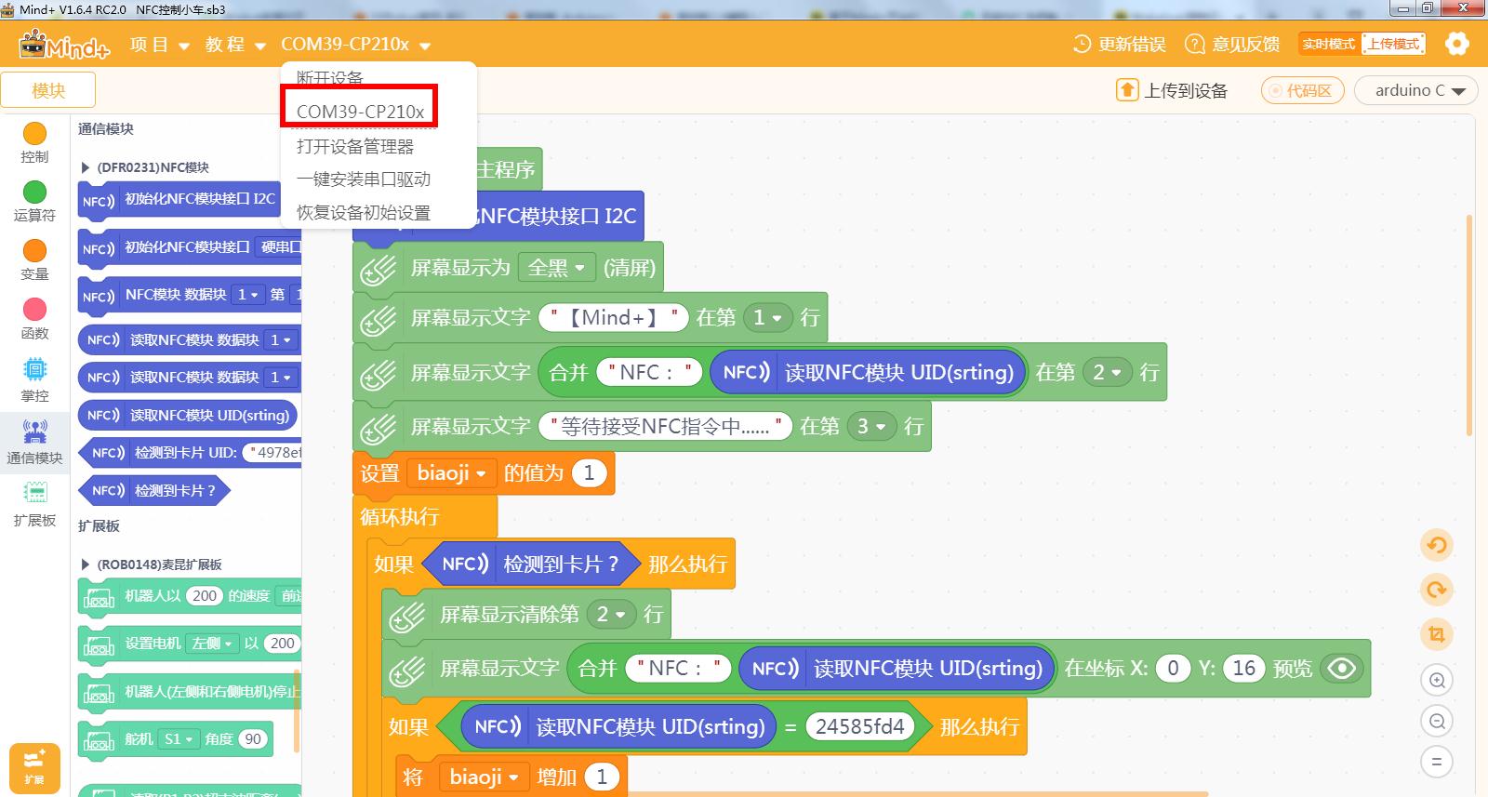The image size is (1488, 797).
Task: Open the feedback (意见反馈) icon
Action: pos(1195,44)
